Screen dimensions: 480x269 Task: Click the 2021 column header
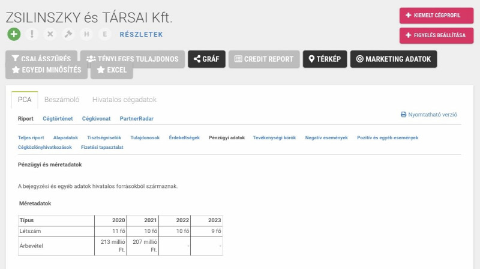click(143, 220)
